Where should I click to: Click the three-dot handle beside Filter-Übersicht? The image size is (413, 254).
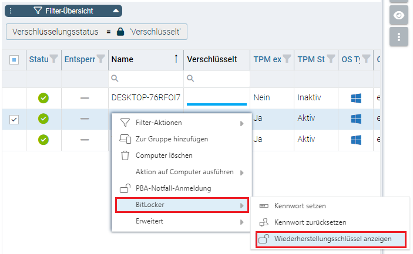[11, 11]
